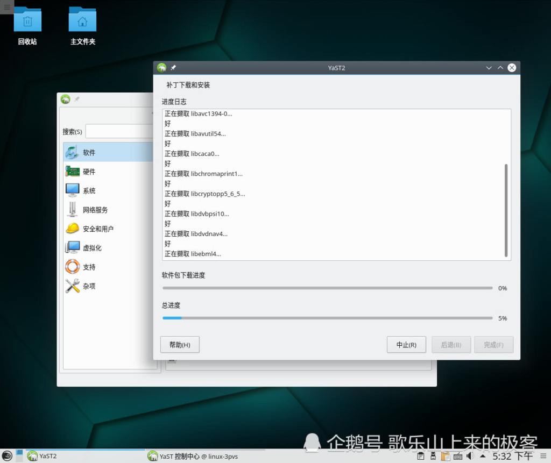Open the desktop toolbox menu in the top-left corner

click(6, 6)
